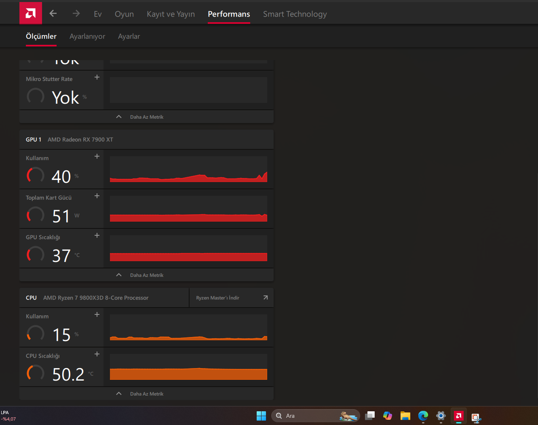This screenshot has height=425, width=538.
Task: Open the Ev tab
Action: [x=98, y=14]
